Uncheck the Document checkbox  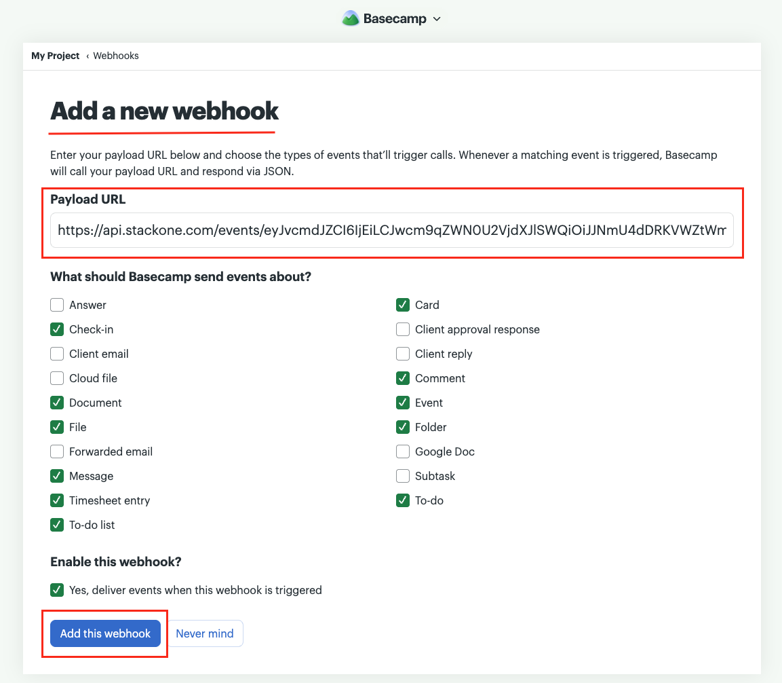pos(57,403)
